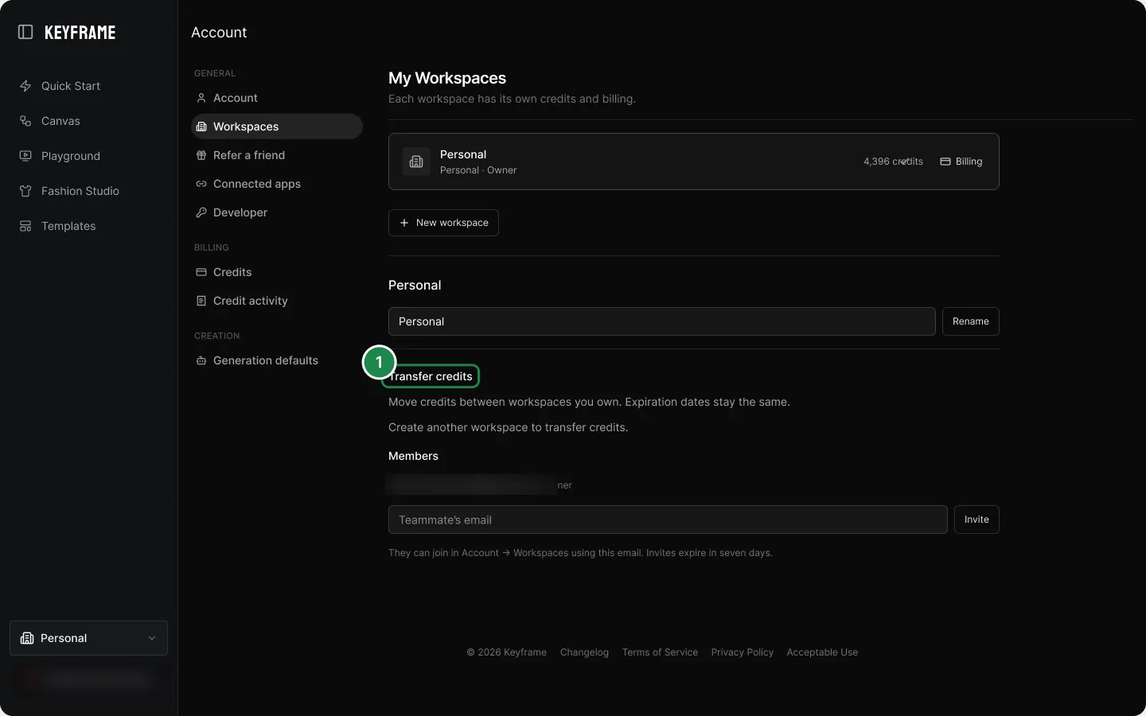Click the Personal workspace building icon in card

[x=416, y=161]
